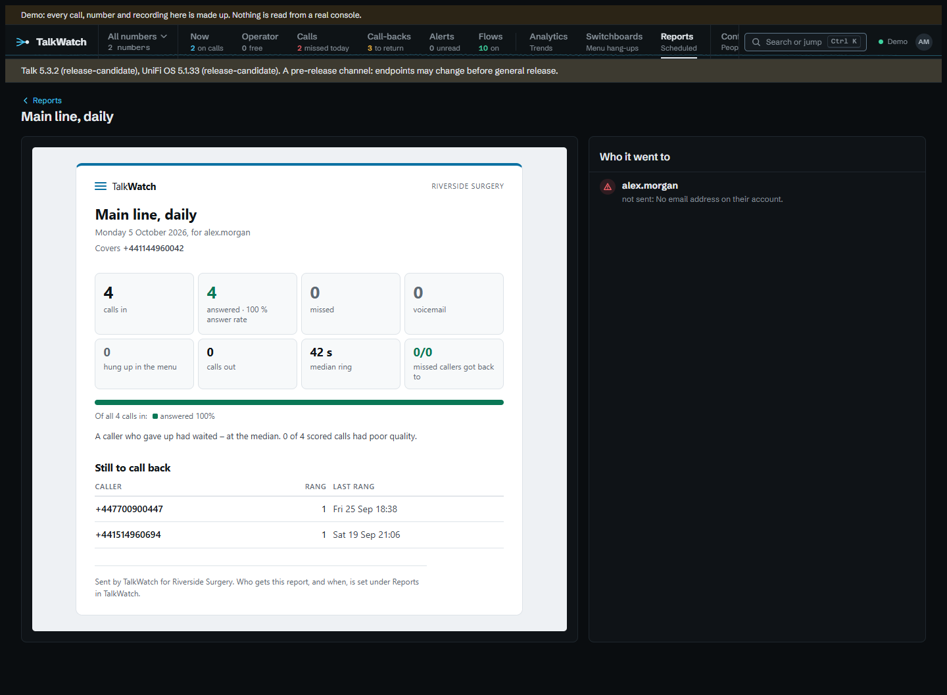Click the Reports breadcrumb link

click(x=47, y=101)
